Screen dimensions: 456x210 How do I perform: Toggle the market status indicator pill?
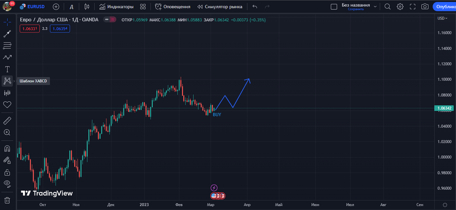110,20
